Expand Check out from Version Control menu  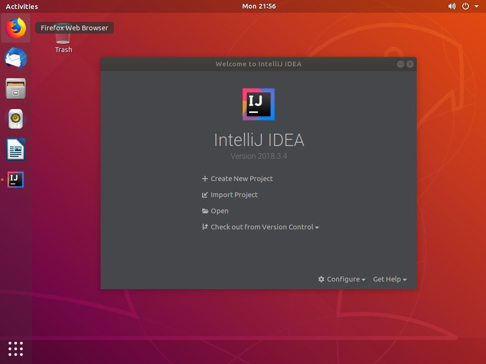[264, 227]
